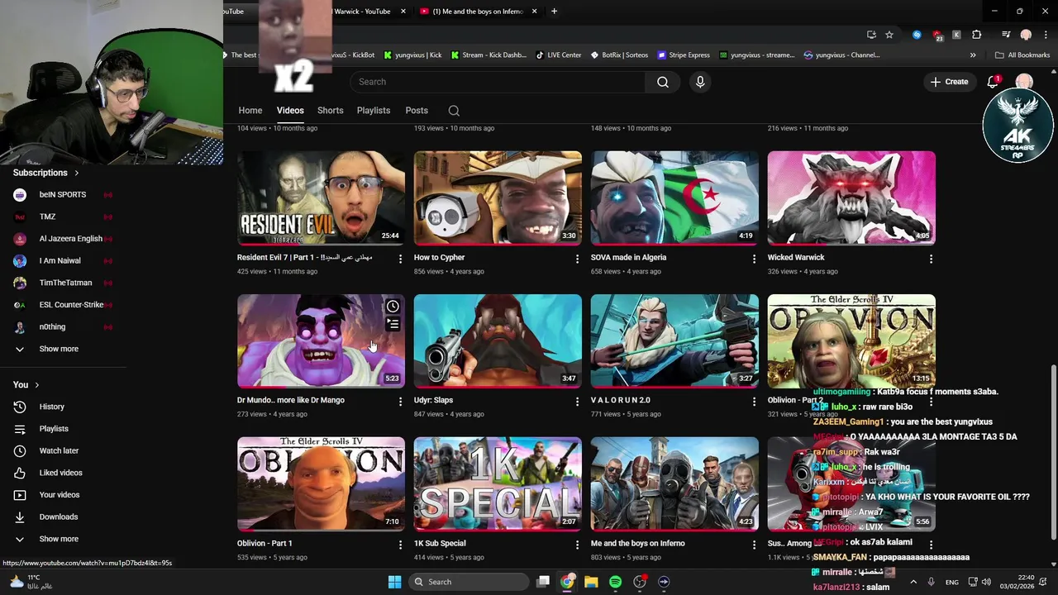
Task: Open the account avatar menu
Action: [x=1024, y=82]
